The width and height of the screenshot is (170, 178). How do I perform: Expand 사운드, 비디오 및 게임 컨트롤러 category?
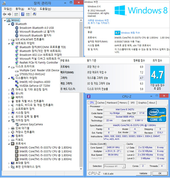tap(9, 105)
